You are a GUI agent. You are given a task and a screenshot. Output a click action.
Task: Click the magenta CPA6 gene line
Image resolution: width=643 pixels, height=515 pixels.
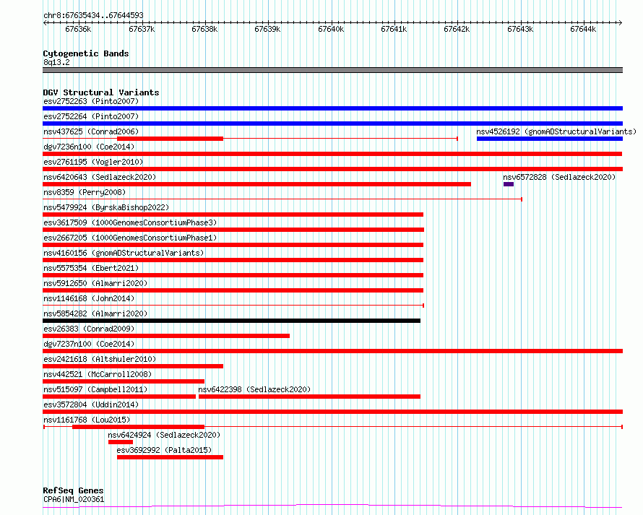pyautogui.click(x=332, y=506)
